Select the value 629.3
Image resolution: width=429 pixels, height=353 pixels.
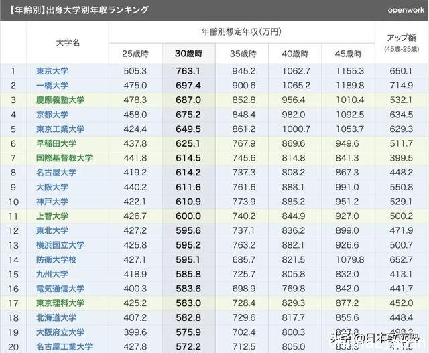click(401, 129)
